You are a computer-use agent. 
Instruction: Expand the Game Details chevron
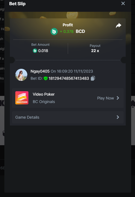(x=118, y=117)
